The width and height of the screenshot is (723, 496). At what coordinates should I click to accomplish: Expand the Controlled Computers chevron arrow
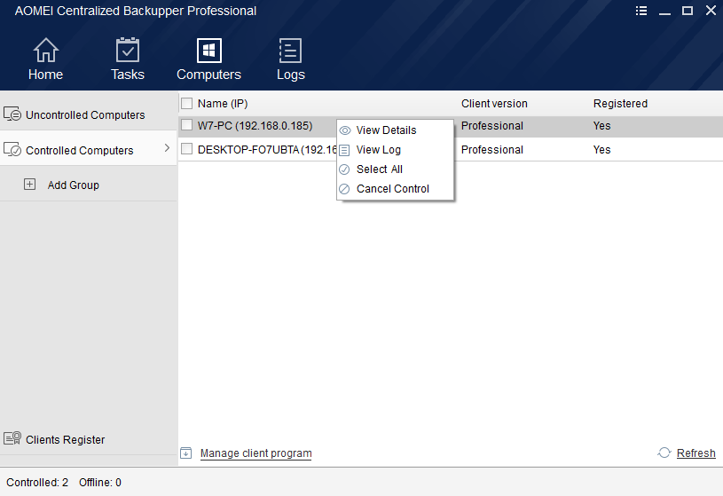[x=167, y=148]
